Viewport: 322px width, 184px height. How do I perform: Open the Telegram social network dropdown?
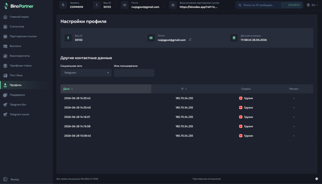point(86,73)
